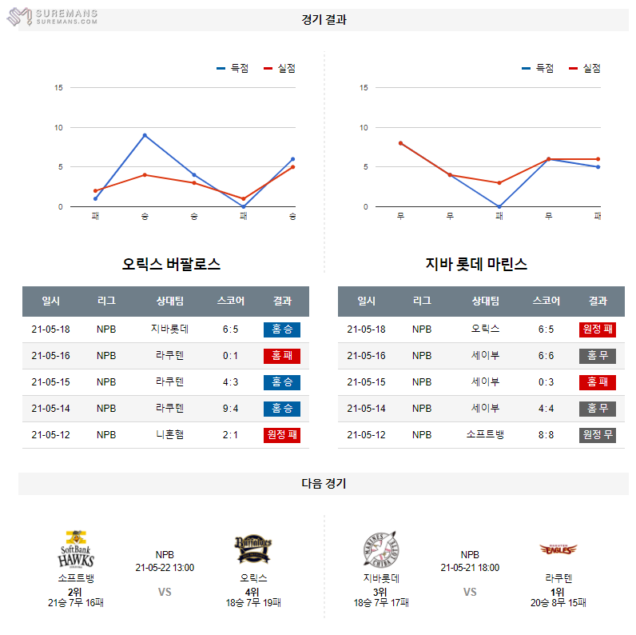Click the 스코어 column header in Lotte table
Viewport: 636px width, 635px height.
pos(547,302)
